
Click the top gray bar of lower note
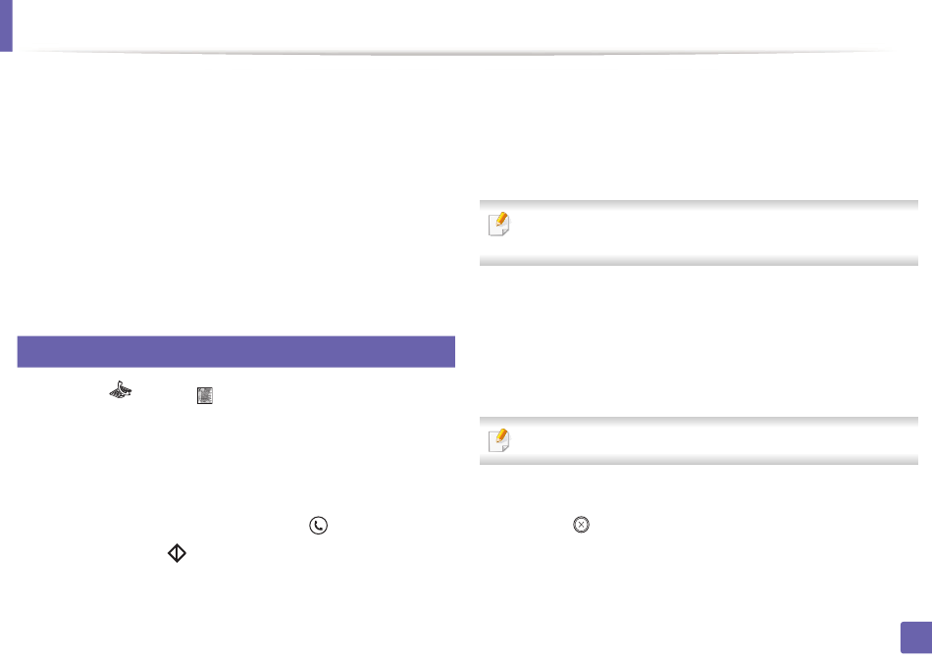click(699, 422)
